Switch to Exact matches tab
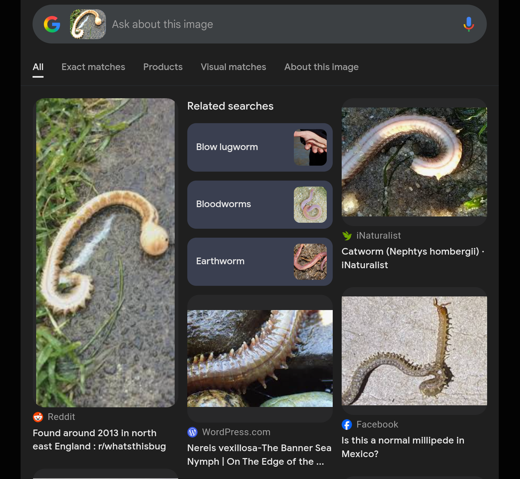This screenshot has width=520, height=479. pos(93,67)
